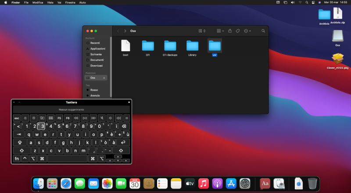Open Messages from the Dock
Viewport: 351px width, 193px height.
point(80,184)
